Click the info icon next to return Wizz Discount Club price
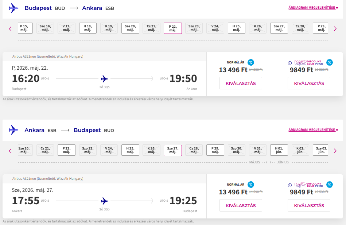Image resolution: width=346 pixels, height=225 pixels. coord(289,185)
